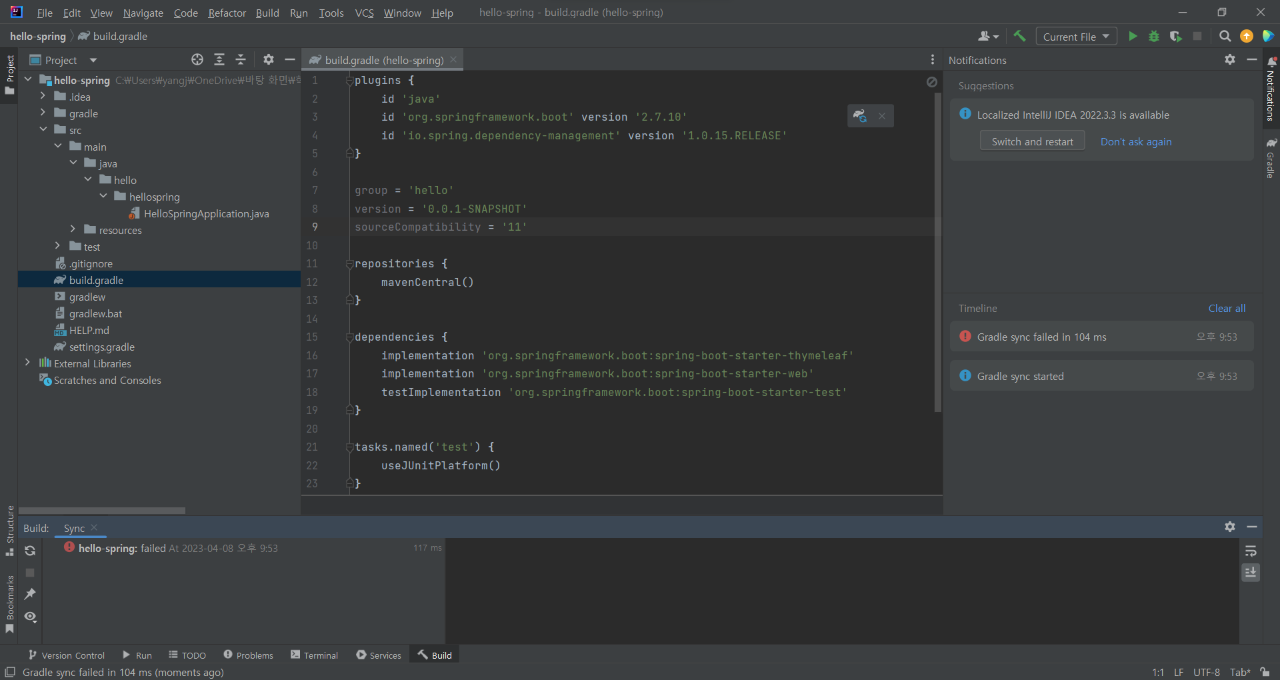
Task: Open Build panel settings gear
Action: [1230, 527]
